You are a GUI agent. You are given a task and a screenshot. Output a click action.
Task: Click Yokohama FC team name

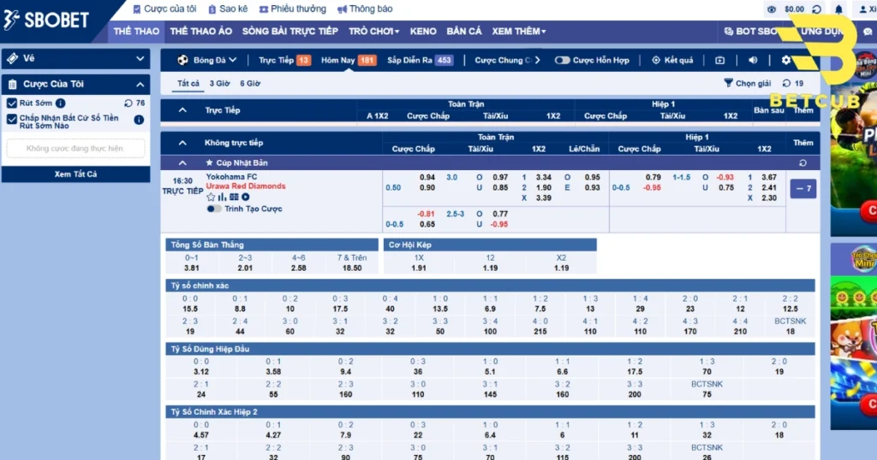click(231, 177)
